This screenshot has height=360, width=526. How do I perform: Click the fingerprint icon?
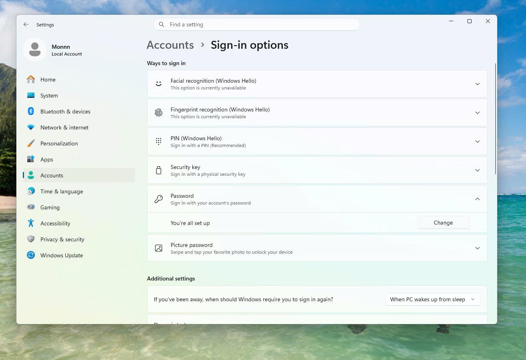(159, 113)
